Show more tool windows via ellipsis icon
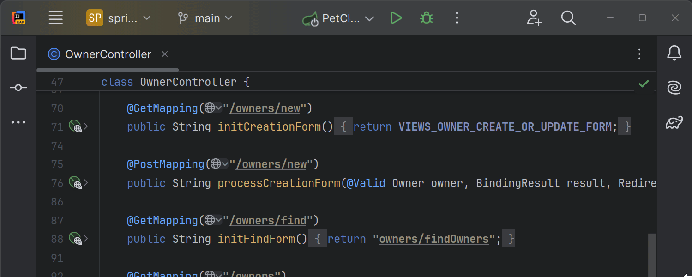This screenshot has height=277, width=692. click(x=18, y=122)
